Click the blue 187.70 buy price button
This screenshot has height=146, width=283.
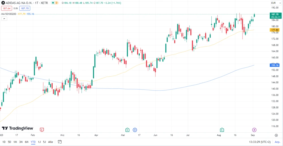25,8
